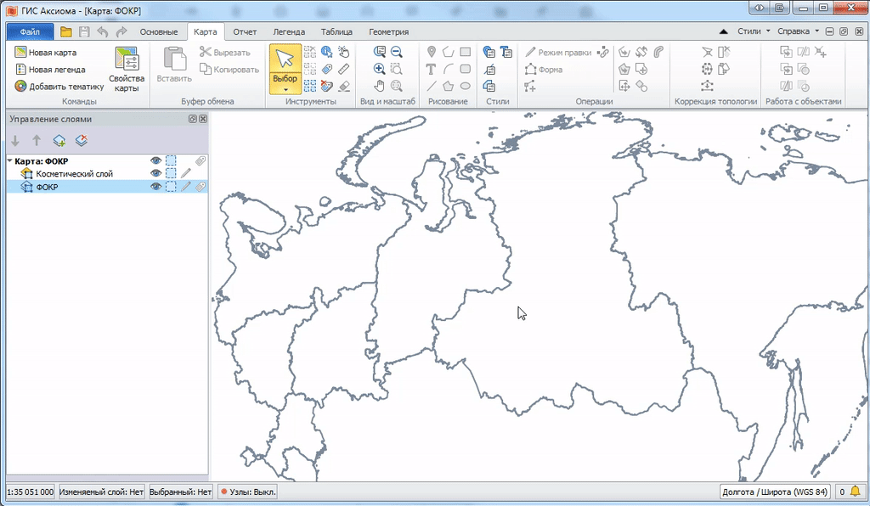Viewport: 870px width, 506px height.
Task: Click the remove layer icon
Action: tap(81, 141)
